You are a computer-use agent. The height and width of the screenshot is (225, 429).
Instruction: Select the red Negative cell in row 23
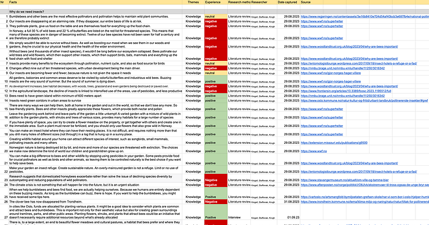click(x=216, y=178)
